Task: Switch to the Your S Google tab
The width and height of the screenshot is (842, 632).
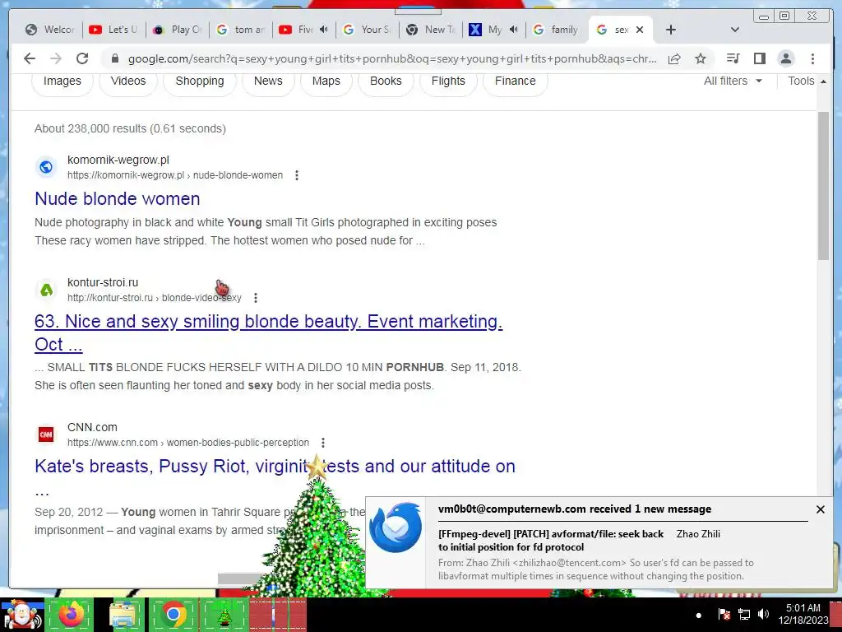Action: [367, 30]
